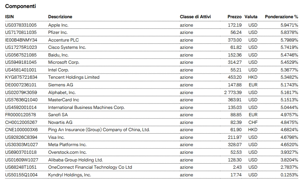Click the ISIN column header
The height and width of the screenshot is (184, 305).
tap(10, 17)
